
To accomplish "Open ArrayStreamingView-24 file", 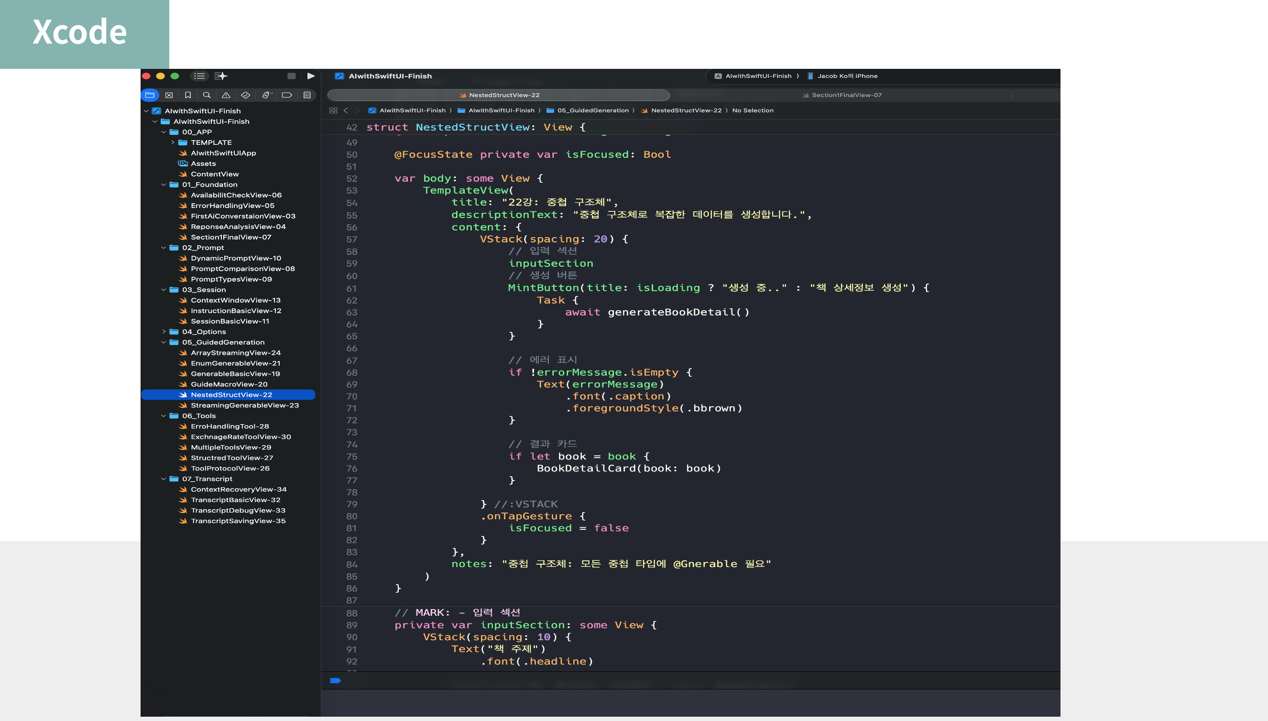I will pos(236,353).
